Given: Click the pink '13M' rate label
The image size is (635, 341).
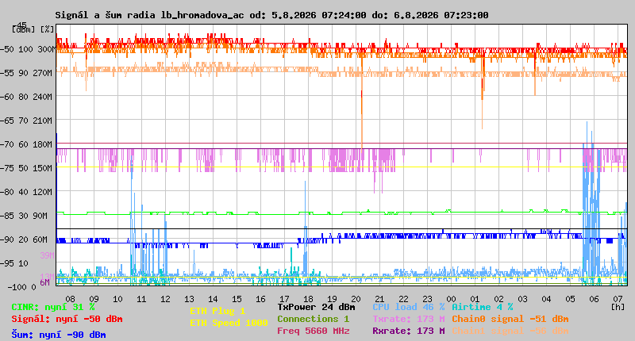Looking at the screenshot, I should tap(47, 277).
